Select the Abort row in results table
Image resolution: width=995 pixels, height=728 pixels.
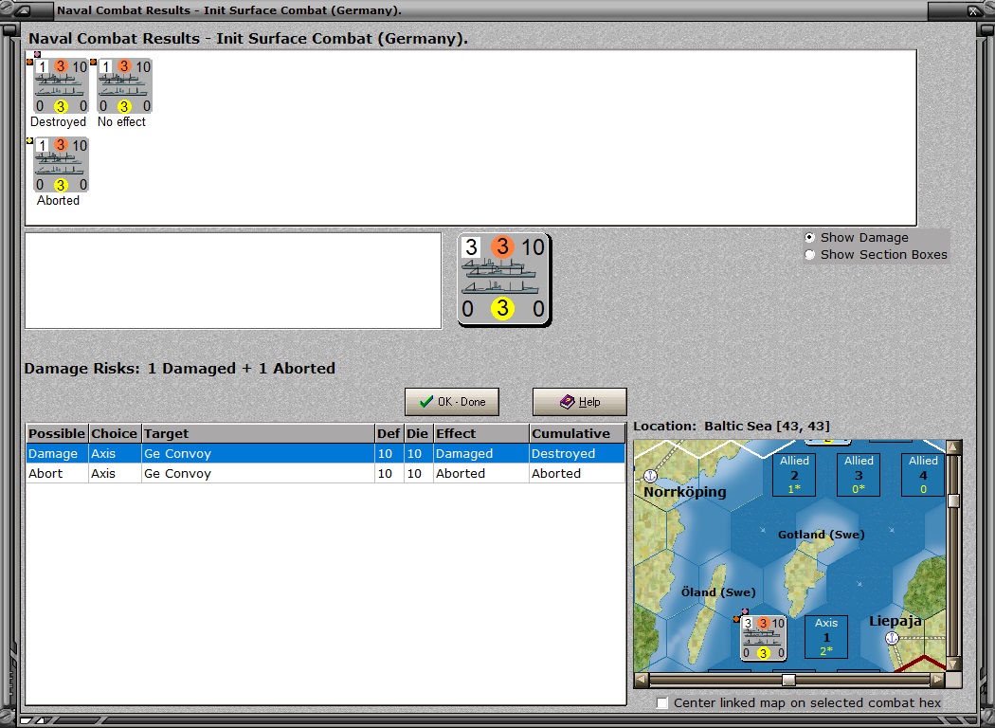[326, 474]
